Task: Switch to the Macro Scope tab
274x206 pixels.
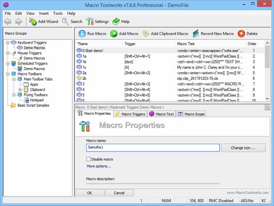Action: pyautogui.click(x=191, y=114)
